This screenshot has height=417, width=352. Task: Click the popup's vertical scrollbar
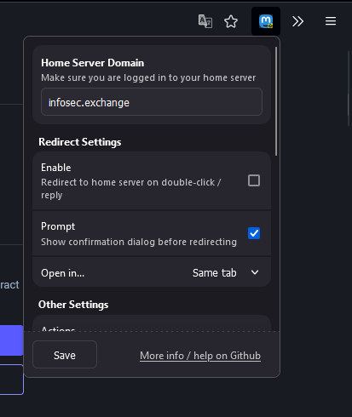point(276,101)
